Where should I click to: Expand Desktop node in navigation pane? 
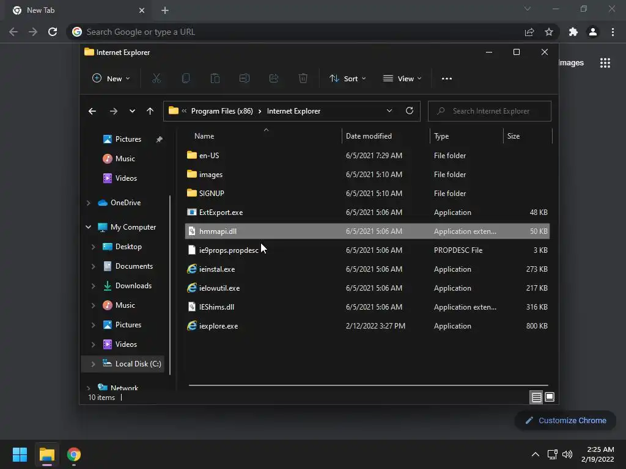coord(93,247)
